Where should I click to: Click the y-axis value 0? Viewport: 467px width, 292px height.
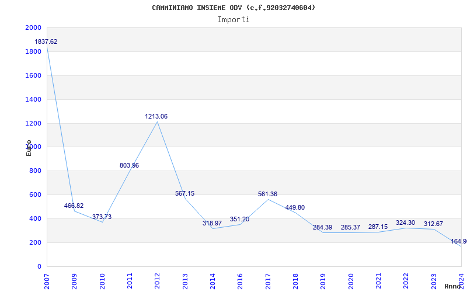[x=39, y=266]
